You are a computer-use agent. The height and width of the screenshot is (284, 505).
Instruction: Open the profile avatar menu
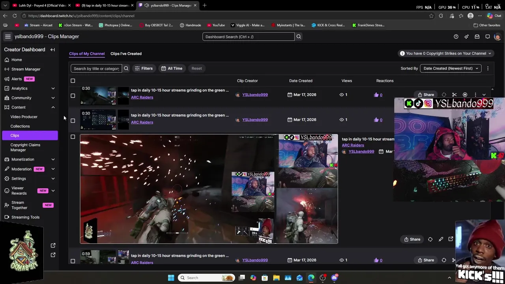(497, 37)
